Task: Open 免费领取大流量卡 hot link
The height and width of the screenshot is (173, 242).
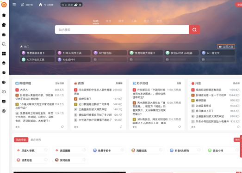Action: 145,53
